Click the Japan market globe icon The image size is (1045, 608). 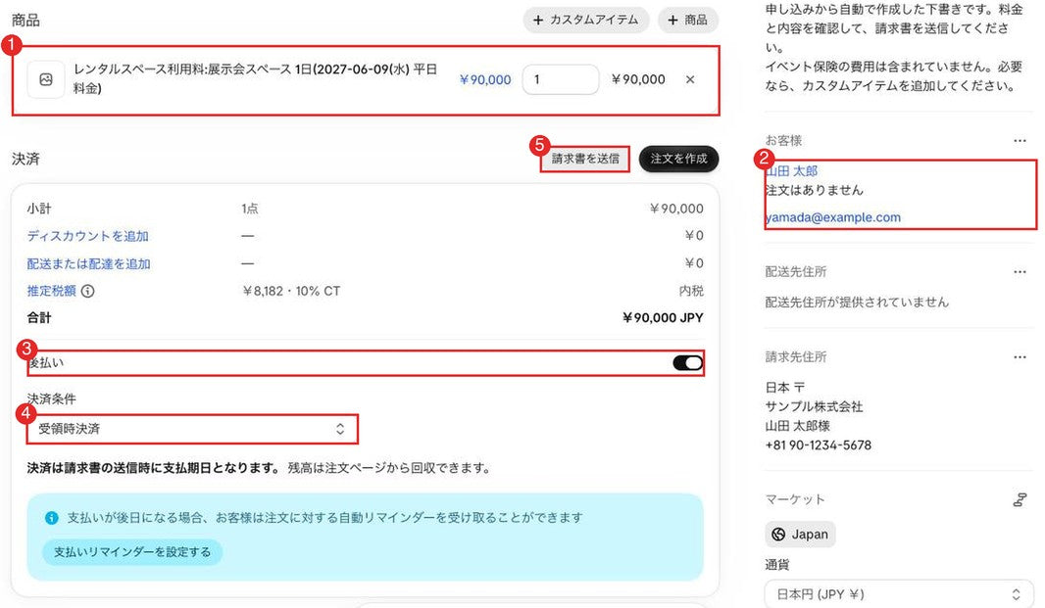pos(778,535)
